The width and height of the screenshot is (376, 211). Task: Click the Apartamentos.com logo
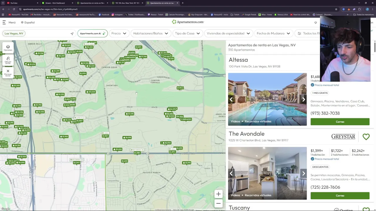(x=188, y=22)
